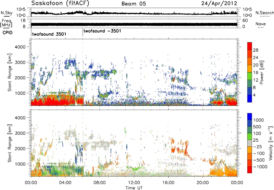Click the date '24/Apr/2012'
The image size is (274, 190).
(219, 3)
